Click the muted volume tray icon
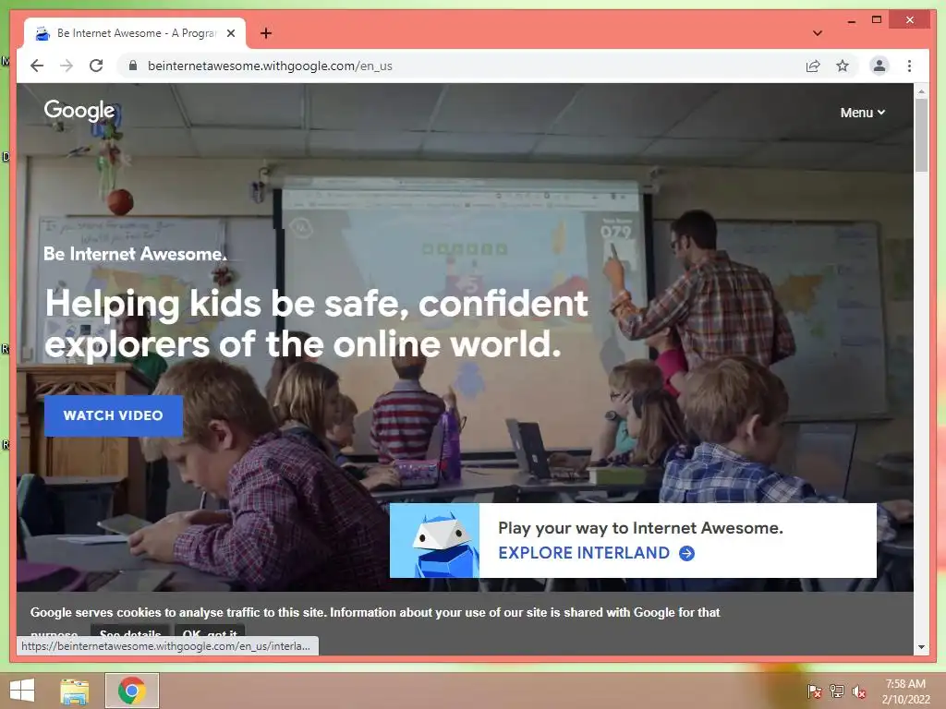This screenshot has width=946, height=709. tap(859, 691)
